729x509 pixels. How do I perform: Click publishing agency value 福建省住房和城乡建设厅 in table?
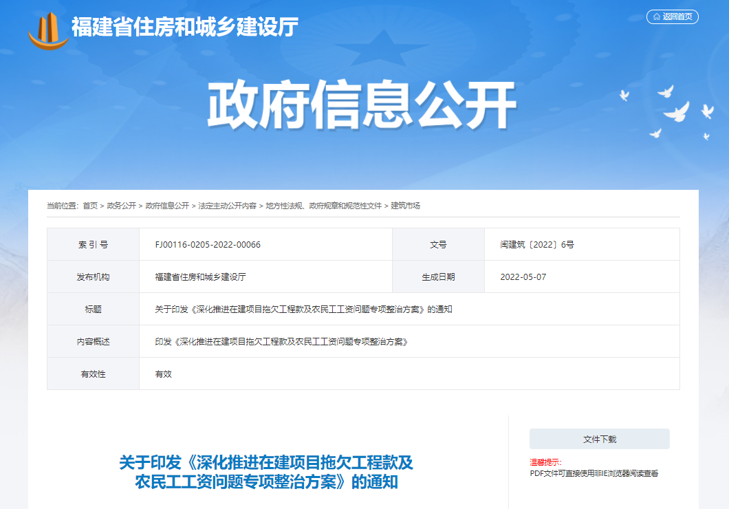coord(200,277)
